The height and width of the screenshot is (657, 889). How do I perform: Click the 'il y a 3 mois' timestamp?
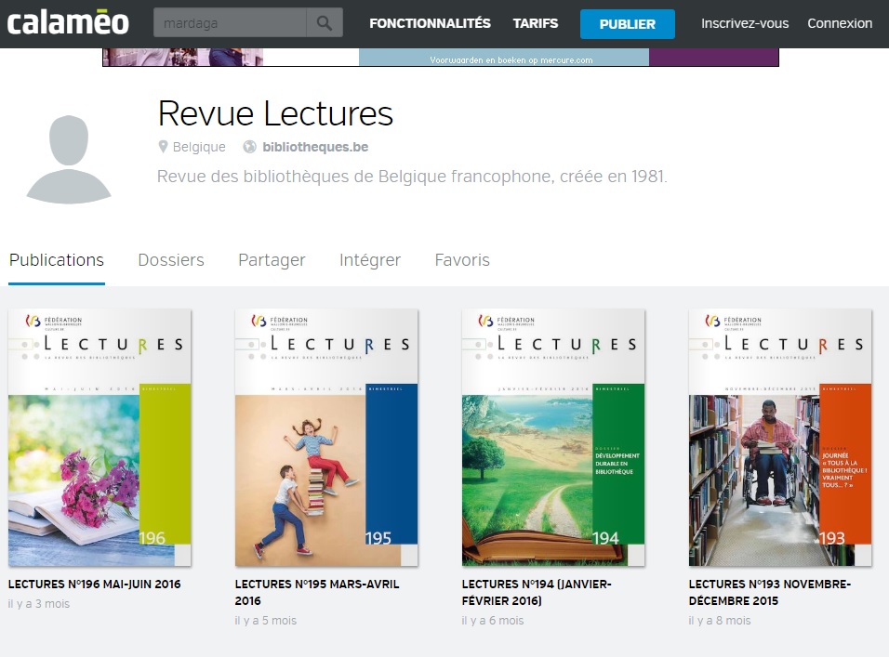38,604
